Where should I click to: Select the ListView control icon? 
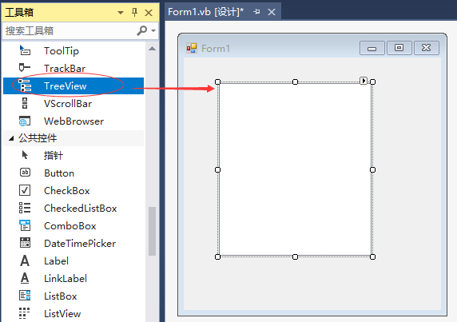(25, 313)
